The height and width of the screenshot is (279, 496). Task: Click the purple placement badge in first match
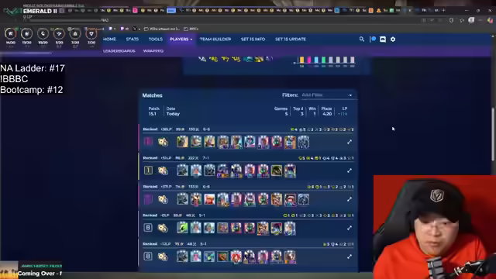coord(148,142)
